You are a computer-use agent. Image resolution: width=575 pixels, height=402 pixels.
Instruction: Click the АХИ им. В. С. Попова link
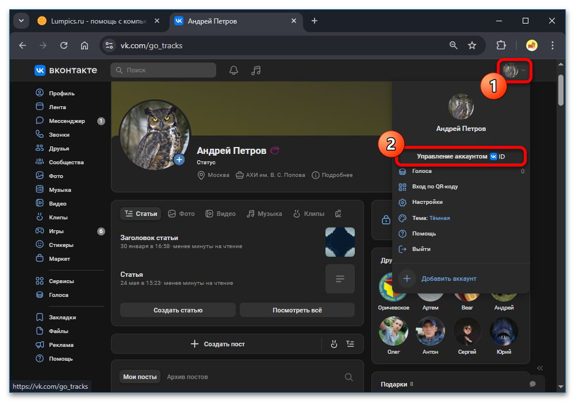[x=270, y=175]
